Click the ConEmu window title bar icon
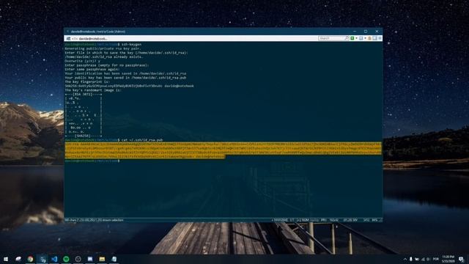Screen dimensions: 469x264 click(x=67, y=32)
